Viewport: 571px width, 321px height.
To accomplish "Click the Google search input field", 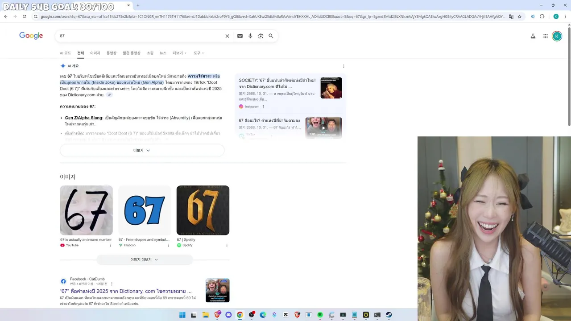I will pos(141,36).
